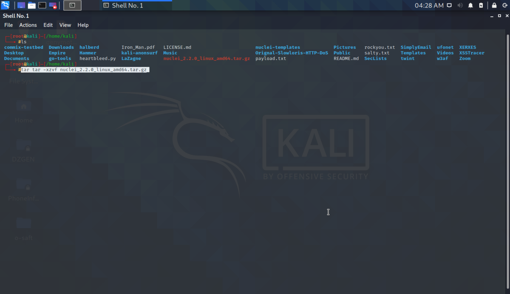Click the 'SimplyEmail' directory name
Viewport: 510px width, 294px height.
point(416,47)
